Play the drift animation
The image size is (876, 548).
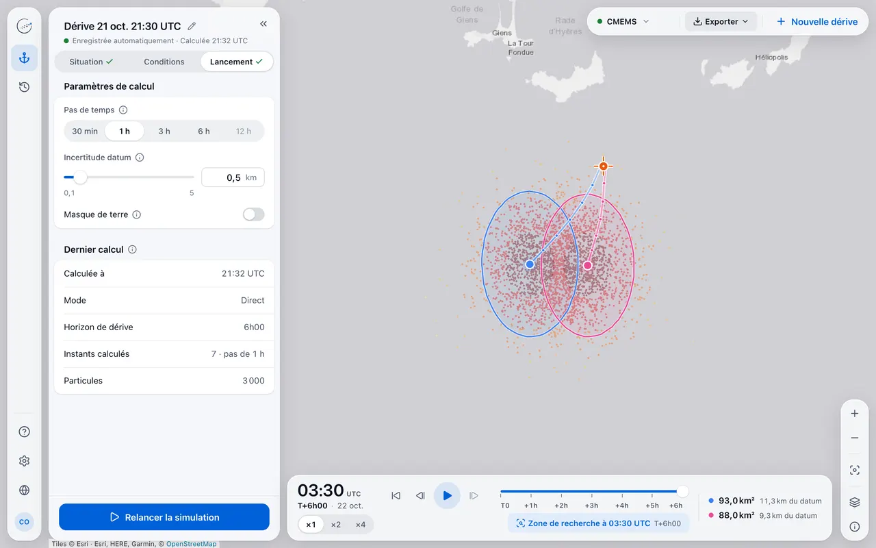coord(447,495)
